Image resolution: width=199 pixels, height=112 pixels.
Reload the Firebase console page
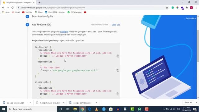(x=12, y=7)
